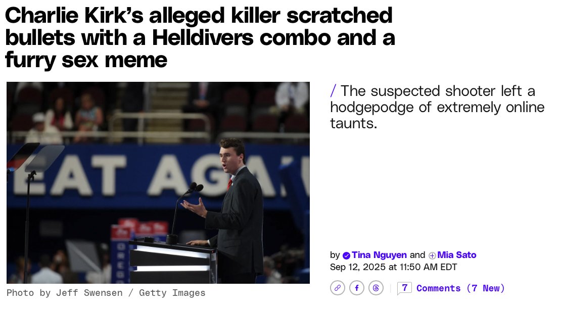View the Comments (7 New) section
Viewport: 561px width, 309px height.
460,288
